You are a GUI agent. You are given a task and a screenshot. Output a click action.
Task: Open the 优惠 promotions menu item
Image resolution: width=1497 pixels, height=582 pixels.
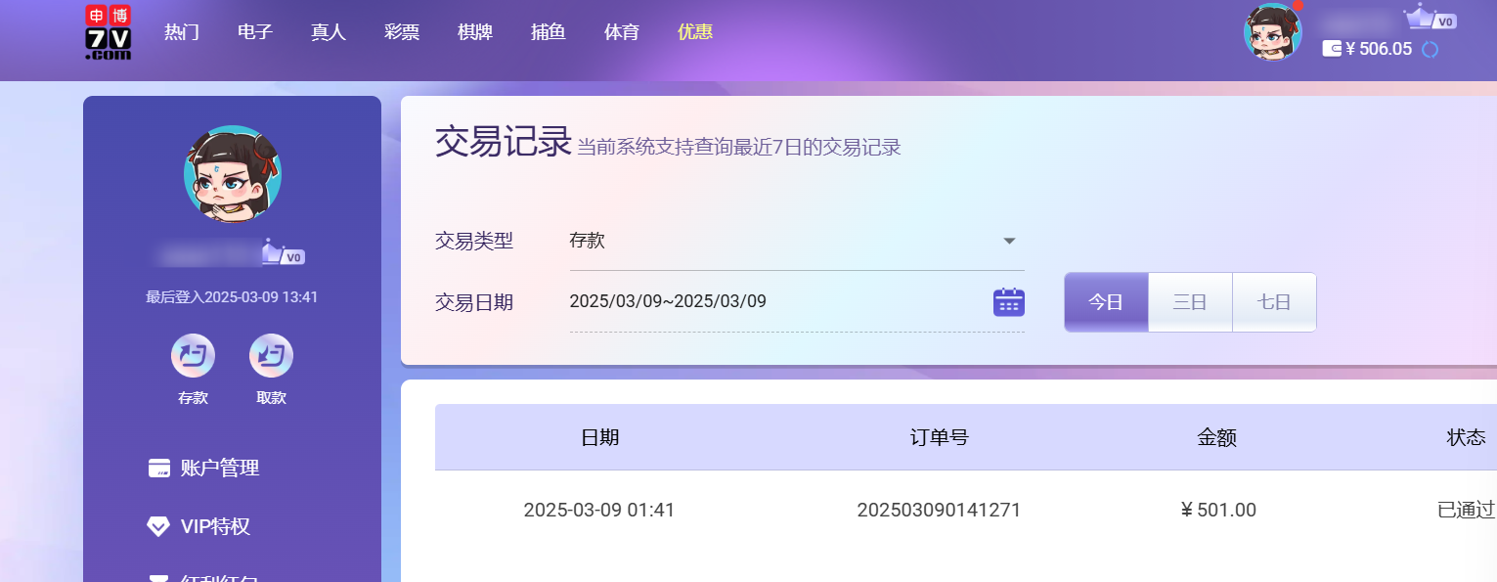[x=694, y=32]
